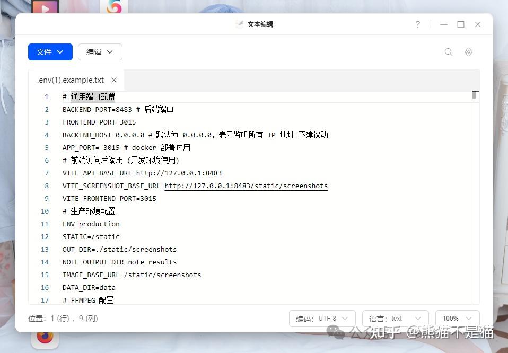Image resolution: width=508 pixels, height=353 pixels.
Task: Click the text editor pen icon in title bar
Action: 240,23
